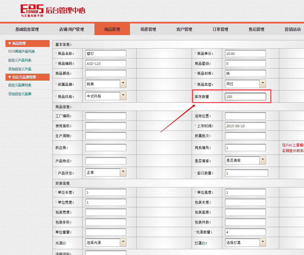
Task: Click the 基本信息 section heading
Action: [x=63, y=44]
